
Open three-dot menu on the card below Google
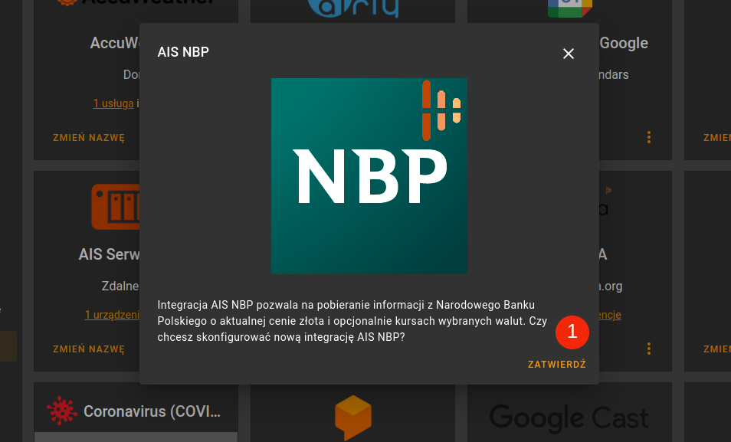pyautogui.click(x=649, y=349)
